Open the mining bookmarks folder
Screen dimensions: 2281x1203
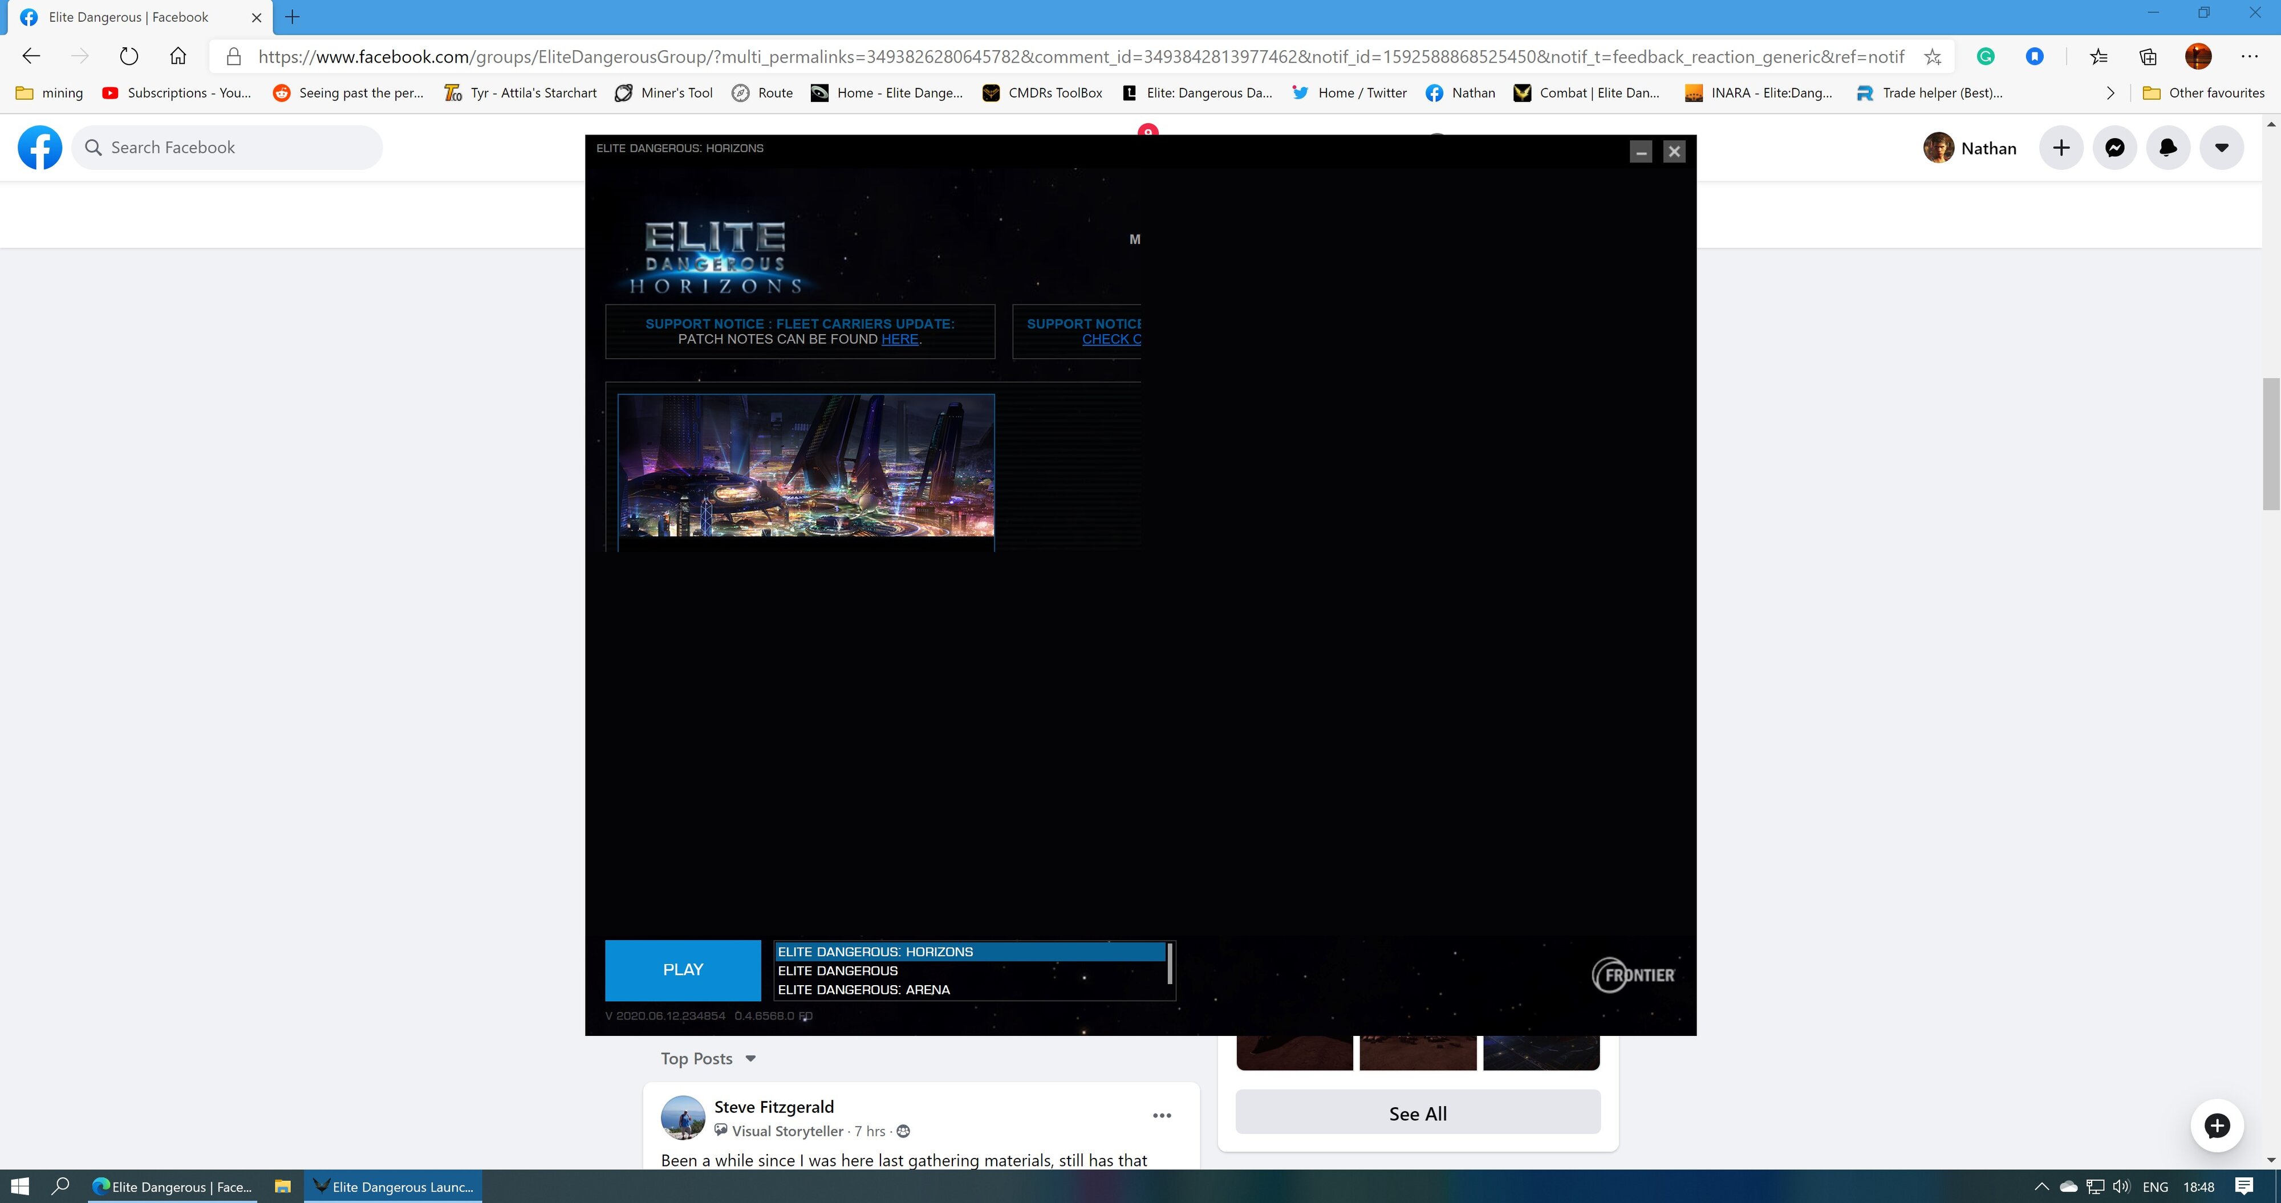click(x=50, y=93)
